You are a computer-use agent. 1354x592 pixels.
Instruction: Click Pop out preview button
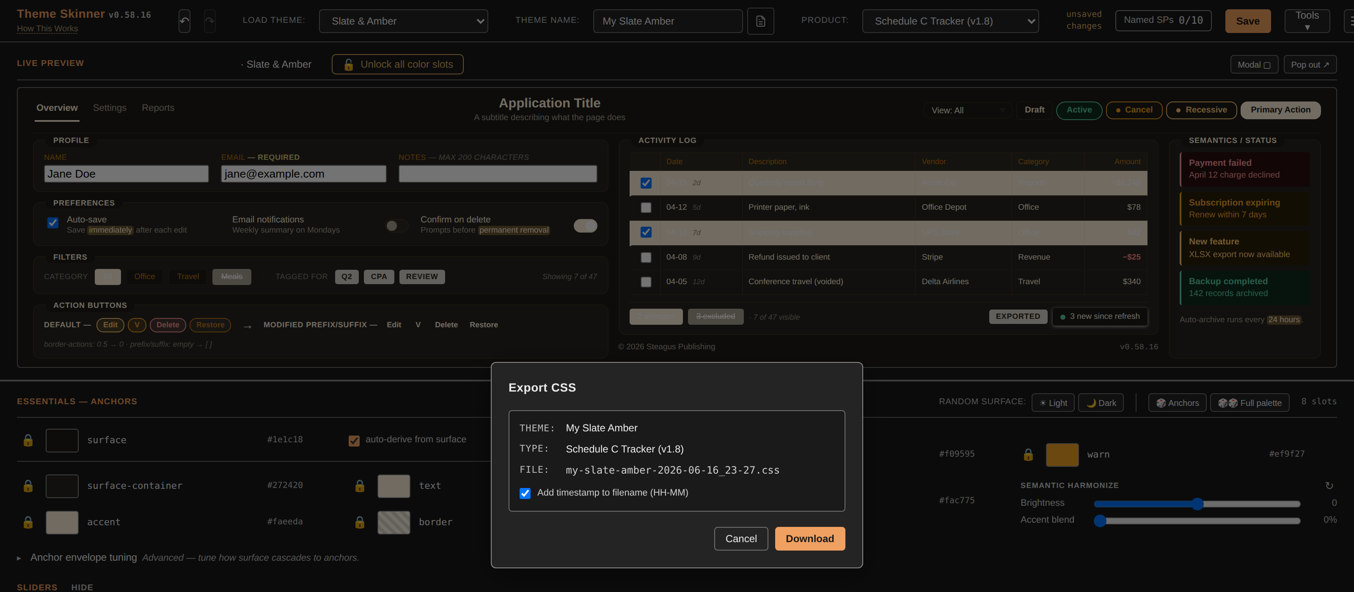[x=1310, y=65]
